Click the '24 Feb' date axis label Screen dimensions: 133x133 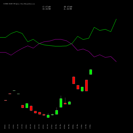pos(39,127)
